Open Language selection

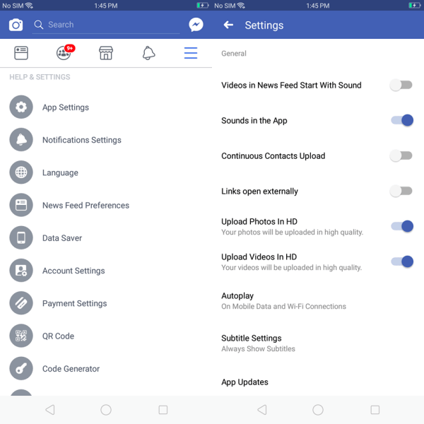point(60,172)
